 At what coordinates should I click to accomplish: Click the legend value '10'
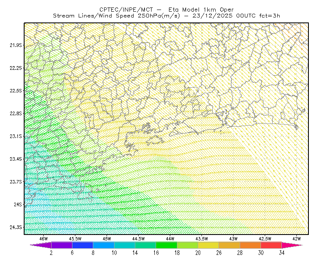coord(114,253)
